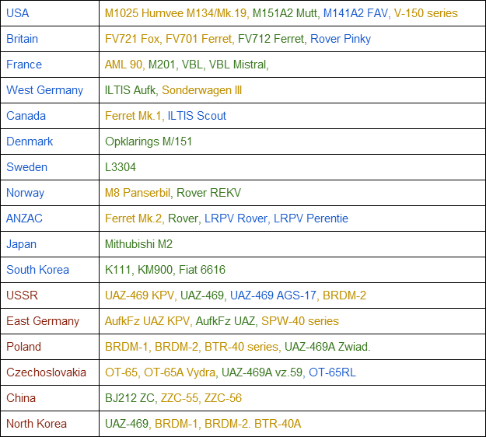Click the East Germany country cell
This screenshot has height=437, width=486.
point(50,321)
